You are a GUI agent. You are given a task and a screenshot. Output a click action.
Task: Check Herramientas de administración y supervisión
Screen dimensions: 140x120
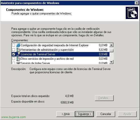pos(14,49)
